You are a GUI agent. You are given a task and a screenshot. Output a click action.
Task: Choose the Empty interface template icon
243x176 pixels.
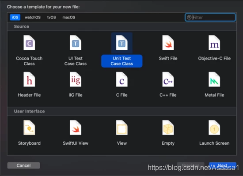click(x=168, y=127)
